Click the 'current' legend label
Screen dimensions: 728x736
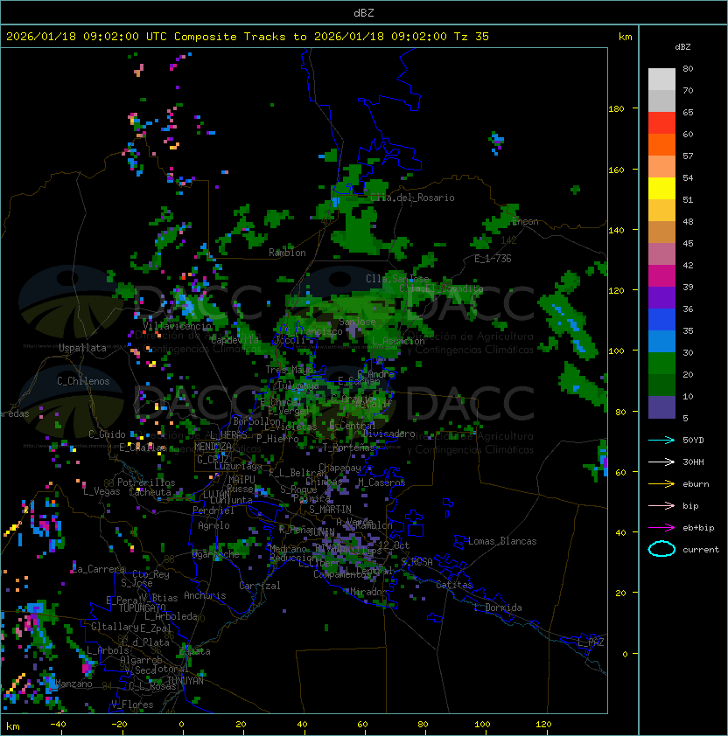[701, 550]
